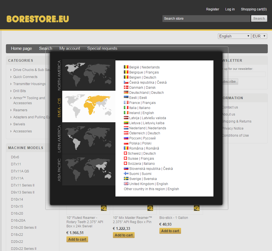
Task: Open the Conditions of Use link
Action: (235, 136)
